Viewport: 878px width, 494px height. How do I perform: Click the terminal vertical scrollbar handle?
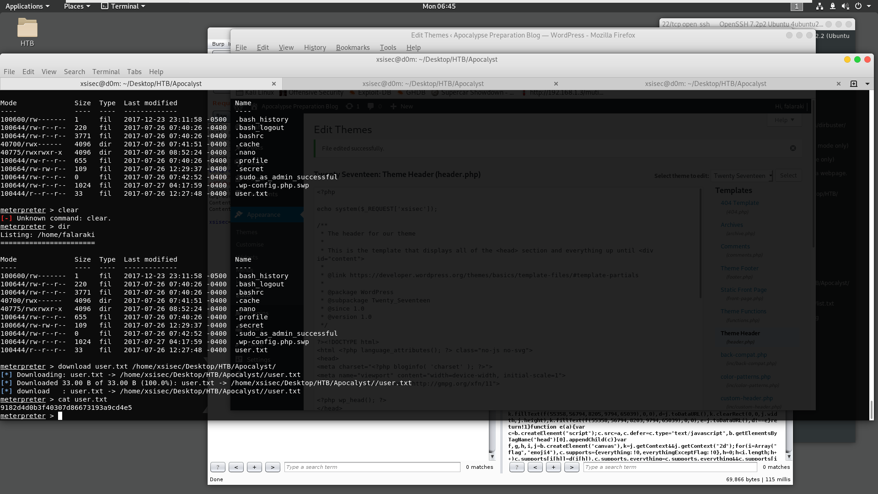tap(871, 410)
